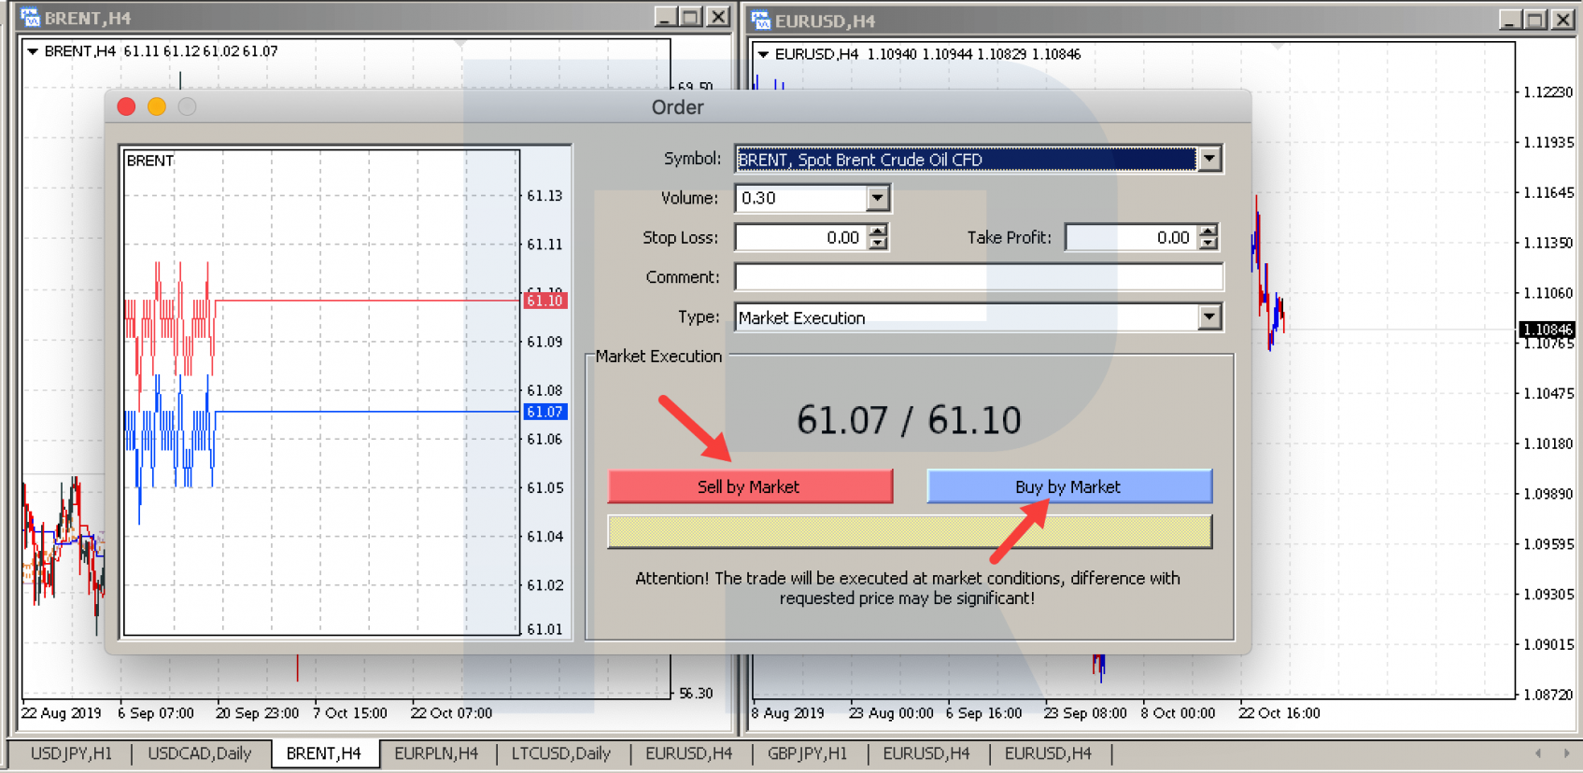Expand the Volume dropdown
The height and width of the screenshot is (773, 1583).
click(877, 198)
